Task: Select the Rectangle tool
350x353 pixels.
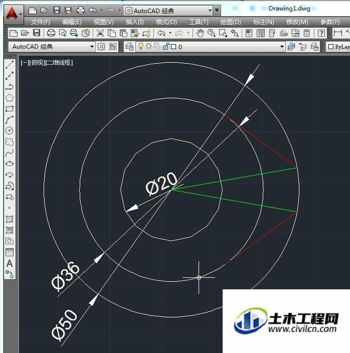Action: [10, 109]
